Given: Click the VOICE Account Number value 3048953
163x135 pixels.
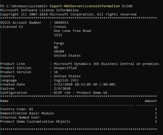Looking at the screenshot, I should (61, 23).
